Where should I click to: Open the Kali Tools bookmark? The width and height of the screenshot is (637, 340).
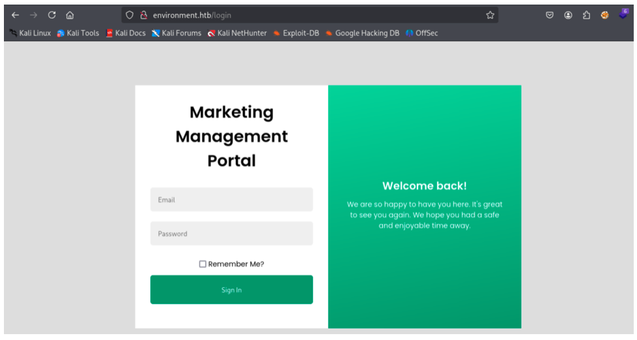[78, 33]
